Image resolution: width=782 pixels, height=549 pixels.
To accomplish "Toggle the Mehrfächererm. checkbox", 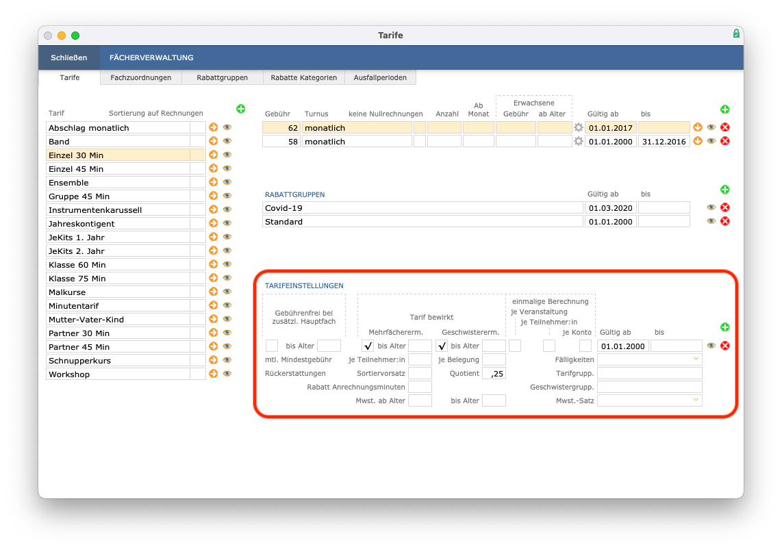I will point(368,346).
